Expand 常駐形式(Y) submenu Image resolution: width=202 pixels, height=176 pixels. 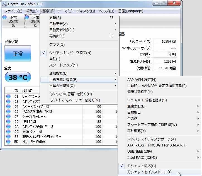pyautogui.click(x=160, y=131)
